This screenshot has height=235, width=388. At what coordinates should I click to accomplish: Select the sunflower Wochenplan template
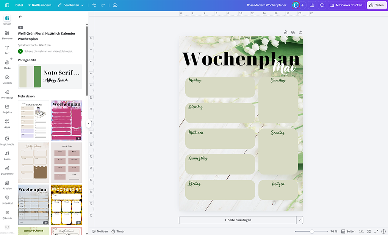click(66, 205)
